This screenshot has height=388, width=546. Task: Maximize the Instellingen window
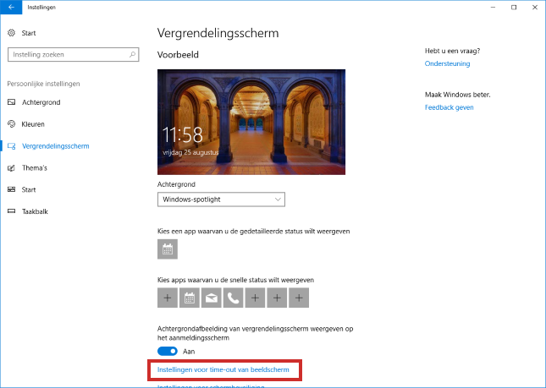pyautogui.click(x=514, y=8)
